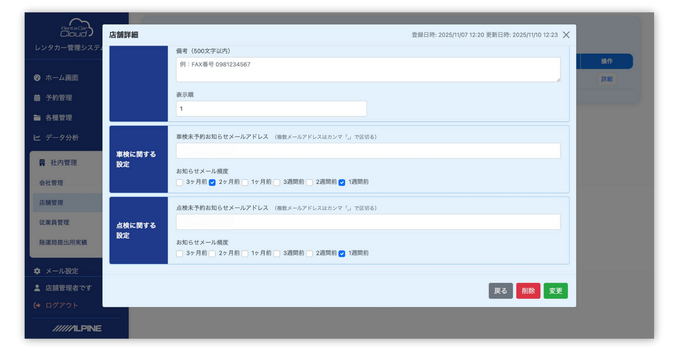Click the home screen gauge icon

[x=37, y=78]
